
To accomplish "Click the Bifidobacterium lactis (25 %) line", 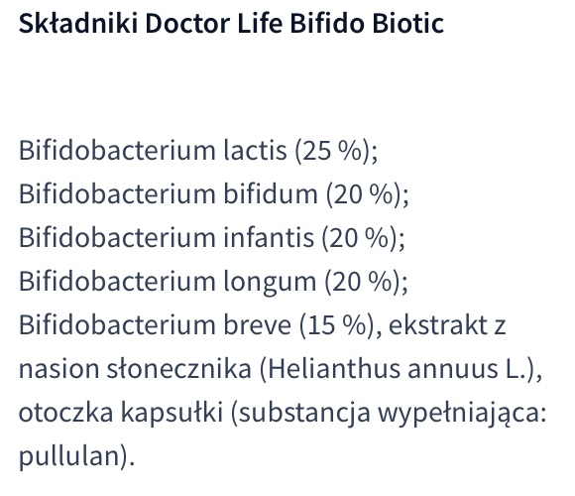I will pos(198,151).
